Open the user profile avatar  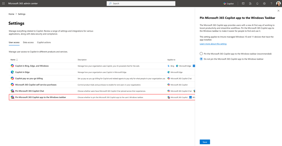click(x=278, y=3)
